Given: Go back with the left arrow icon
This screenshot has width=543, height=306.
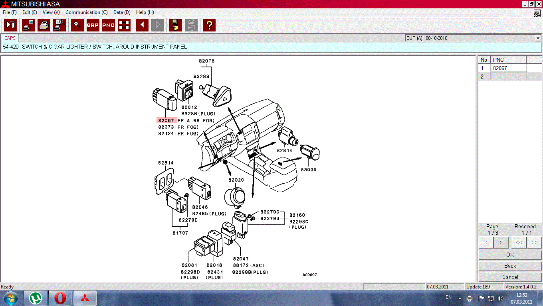Looking at the screenshot, I should coord(142,25).
